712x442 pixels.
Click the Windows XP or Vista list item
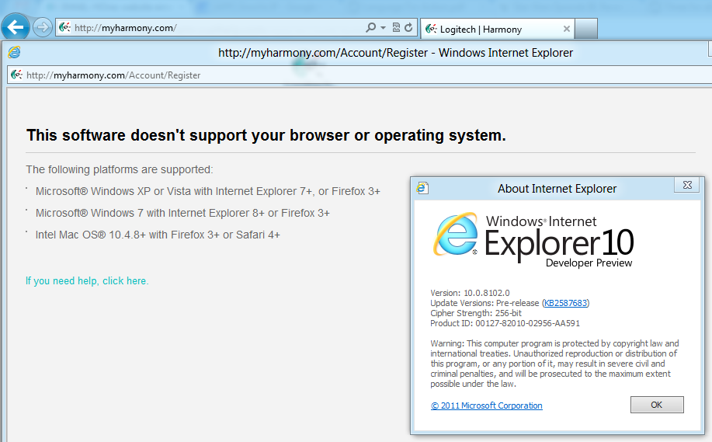(207, 191)
